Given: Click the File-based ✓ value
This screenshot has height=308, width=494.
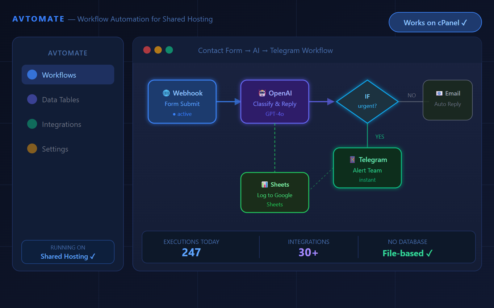Looking at the screenshot, I should click(x=408, y=253).
